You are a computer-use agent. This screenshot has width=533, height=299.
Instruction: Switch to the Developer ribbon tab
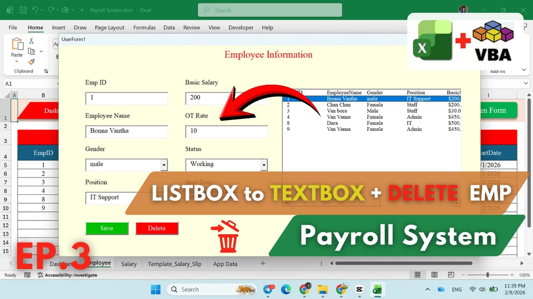241,27
